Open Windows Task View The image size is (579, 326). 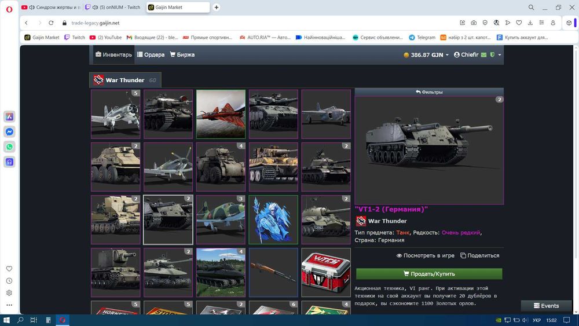[x=34, y=320]
